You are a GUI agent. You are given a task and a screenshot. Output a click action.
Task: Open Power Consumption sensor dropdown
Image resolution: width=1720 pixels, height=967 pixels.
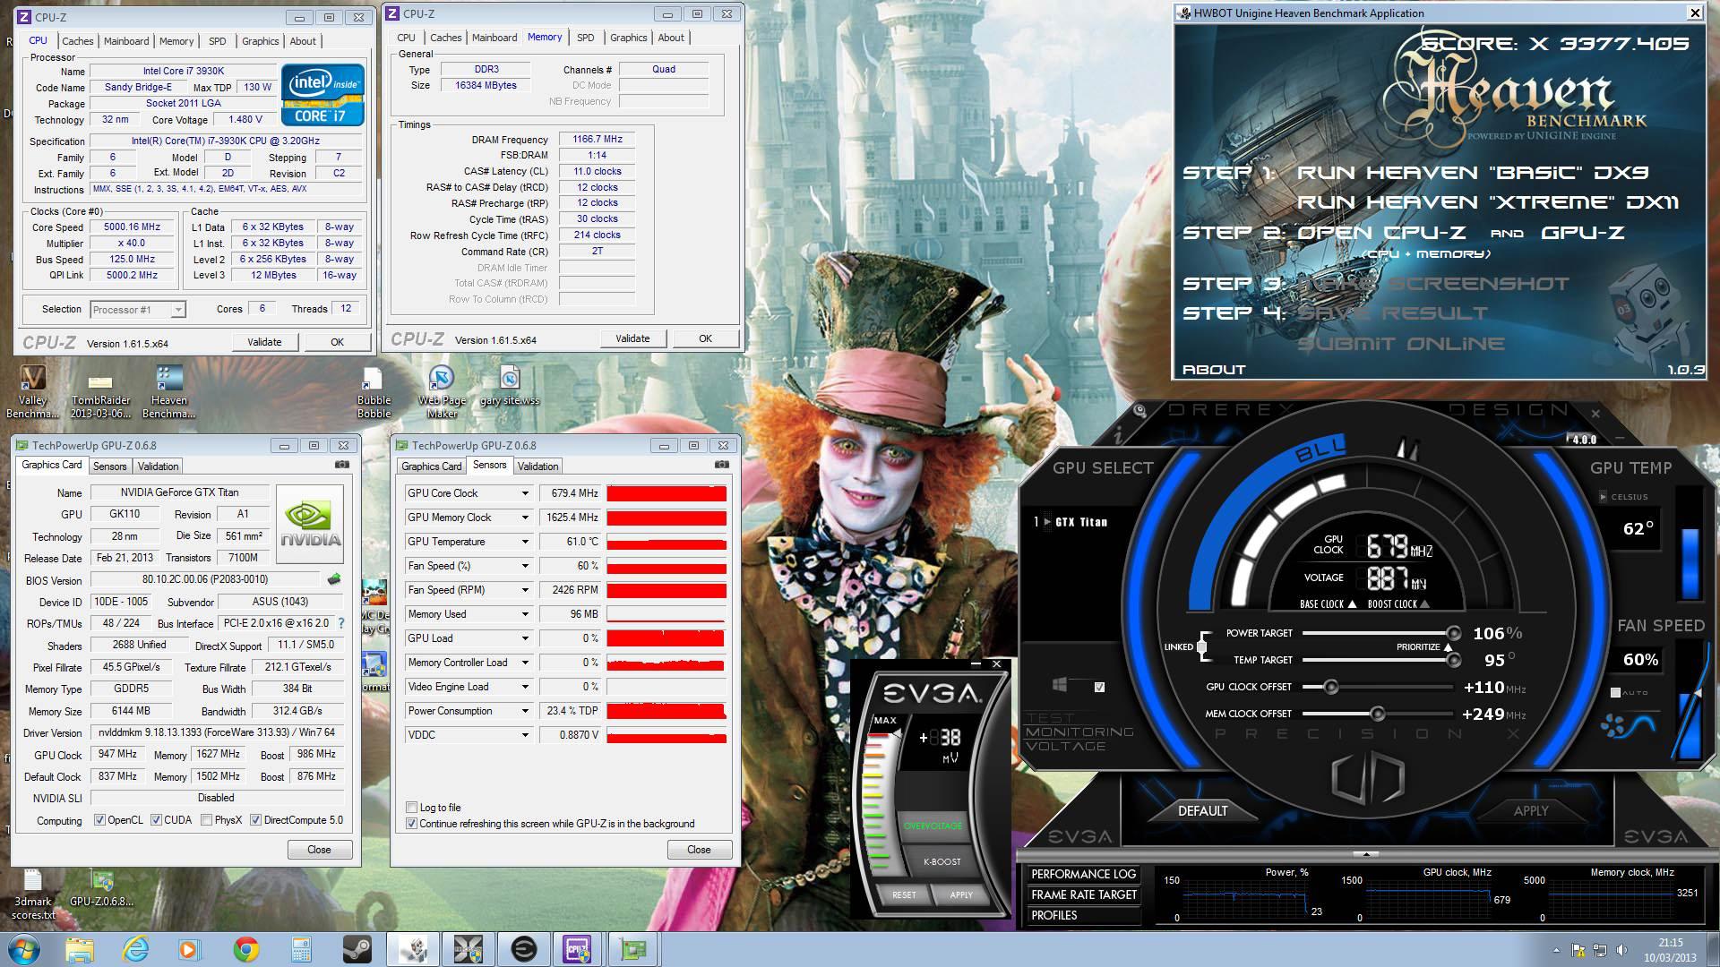point(525,711)
